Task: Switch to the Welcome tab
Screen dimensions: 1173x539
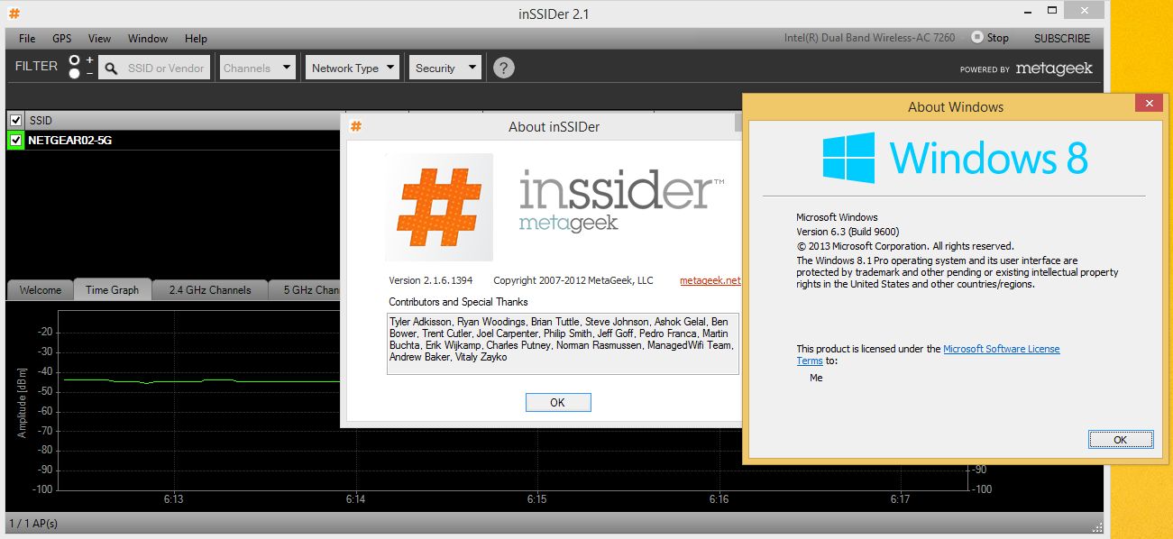Action: 41,290
